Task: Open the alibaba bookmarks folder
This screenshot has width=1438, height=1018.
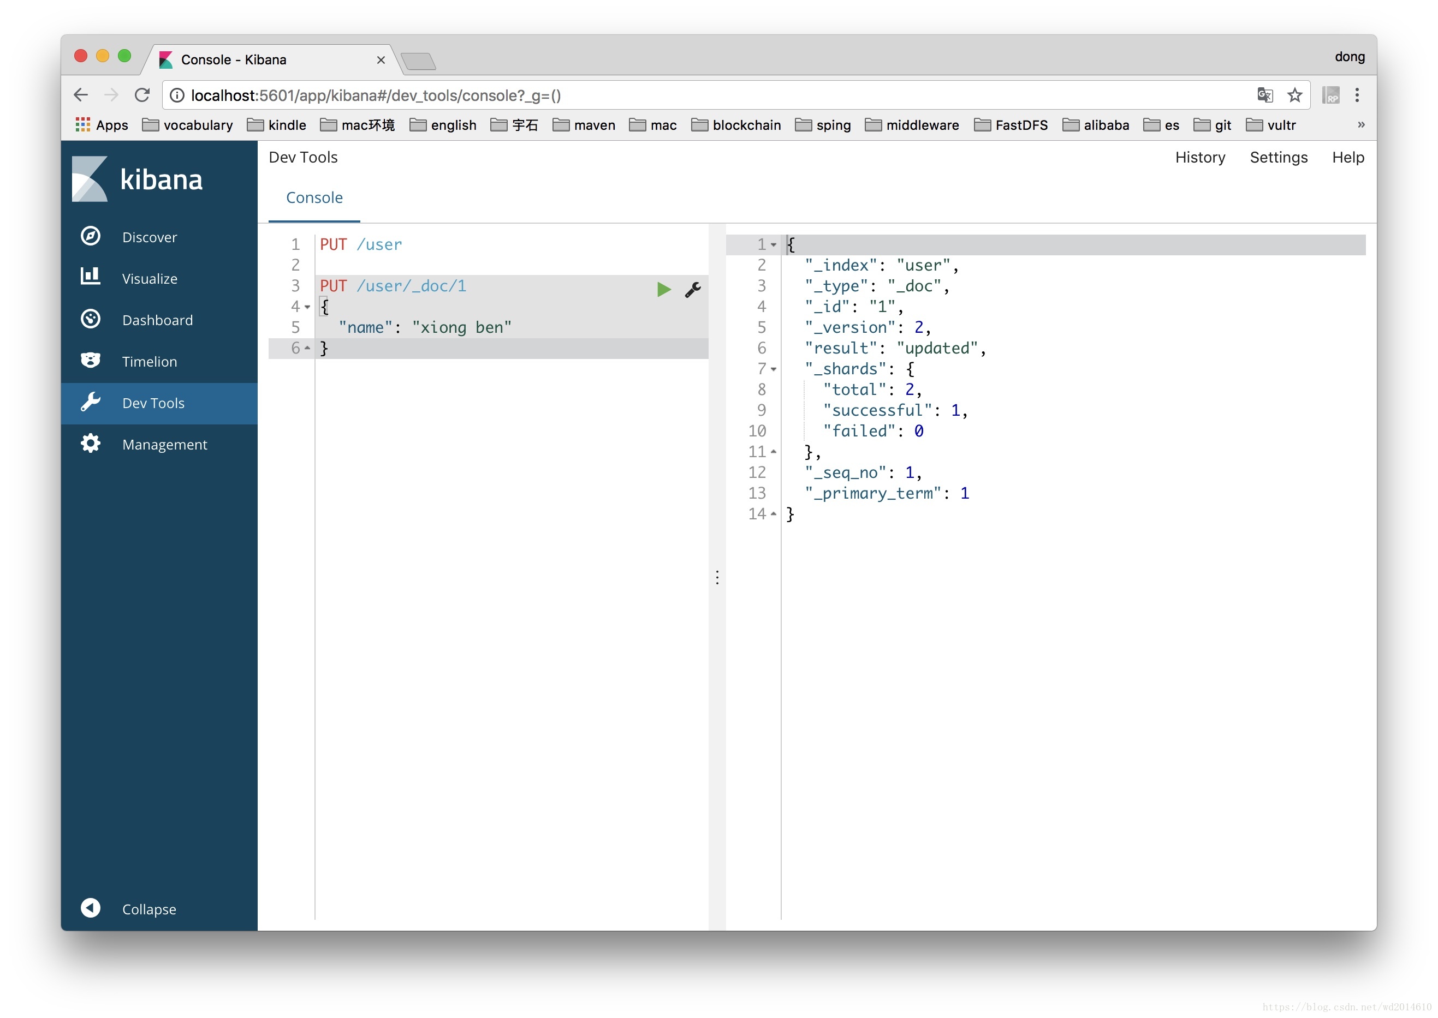Action: (x=1096, y=125)
